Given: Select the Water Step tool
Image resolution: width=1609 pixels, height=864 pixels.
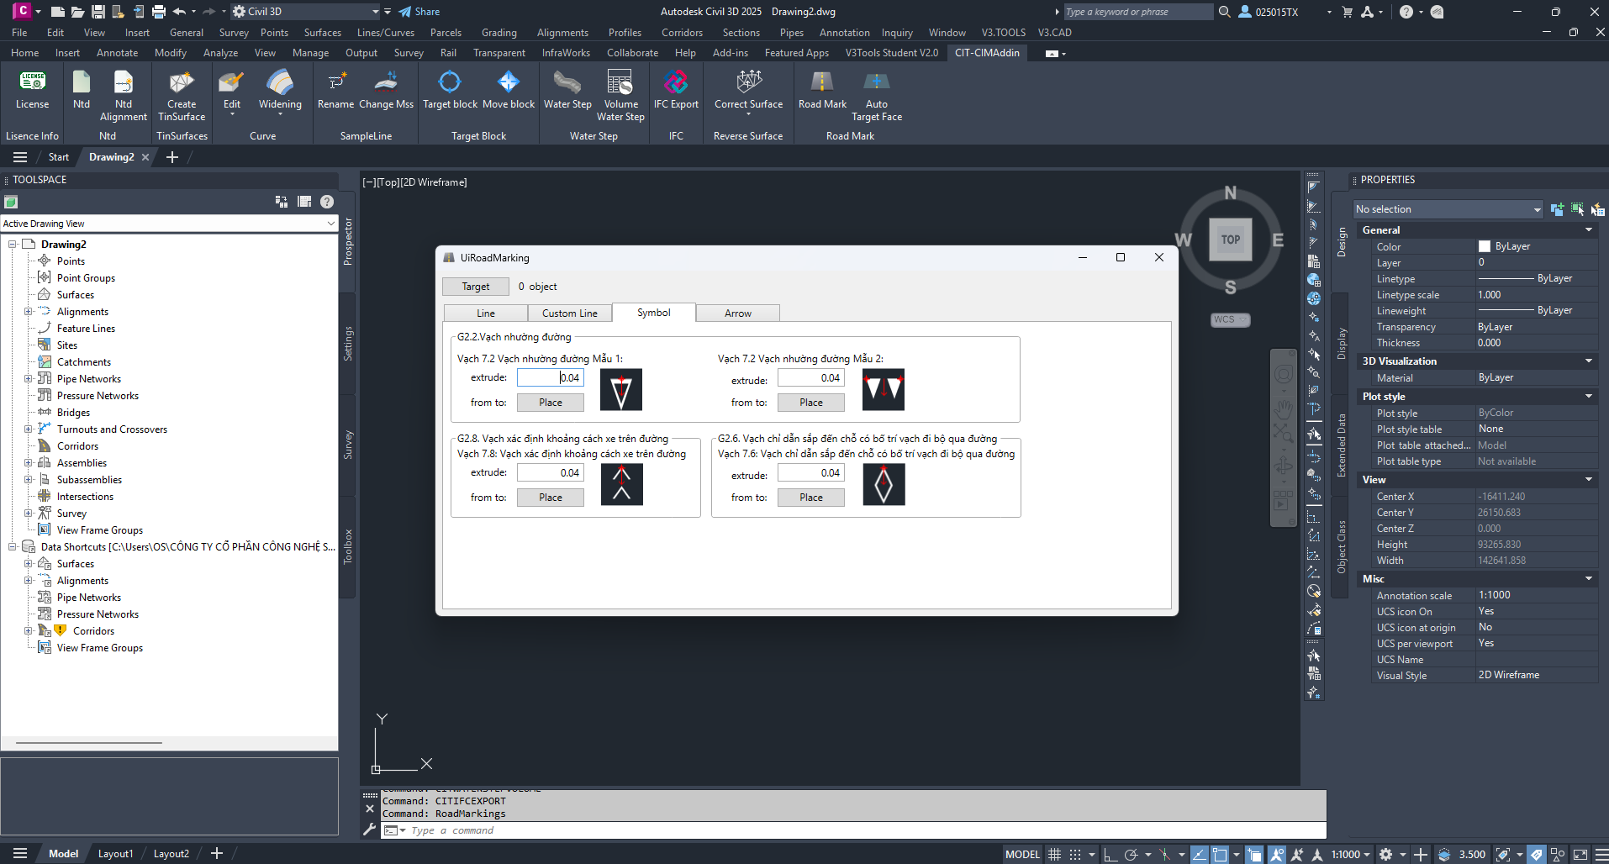Looking at the screenshot, I should [x=567, y=89].
